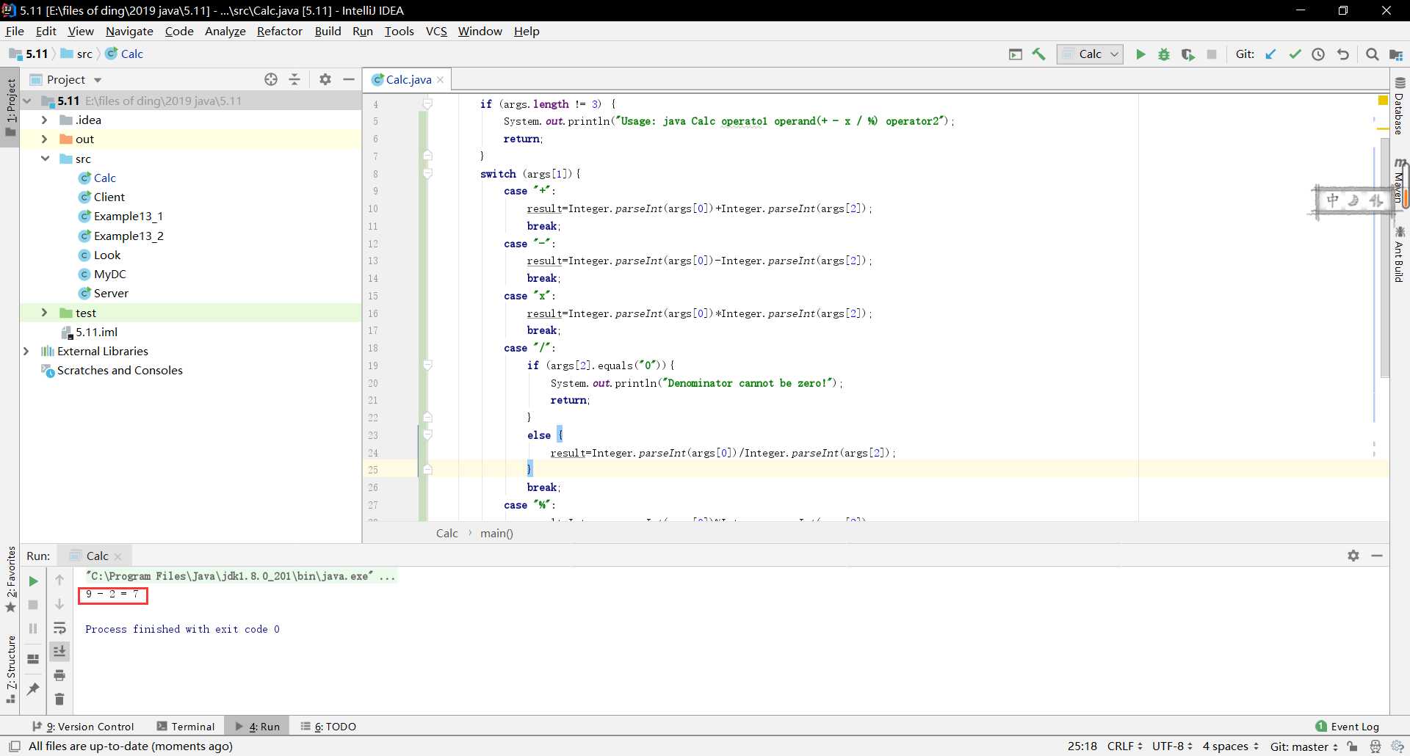Open the File menu
The width and height of the screenshot is (1410, 756).
coord(15,31)
